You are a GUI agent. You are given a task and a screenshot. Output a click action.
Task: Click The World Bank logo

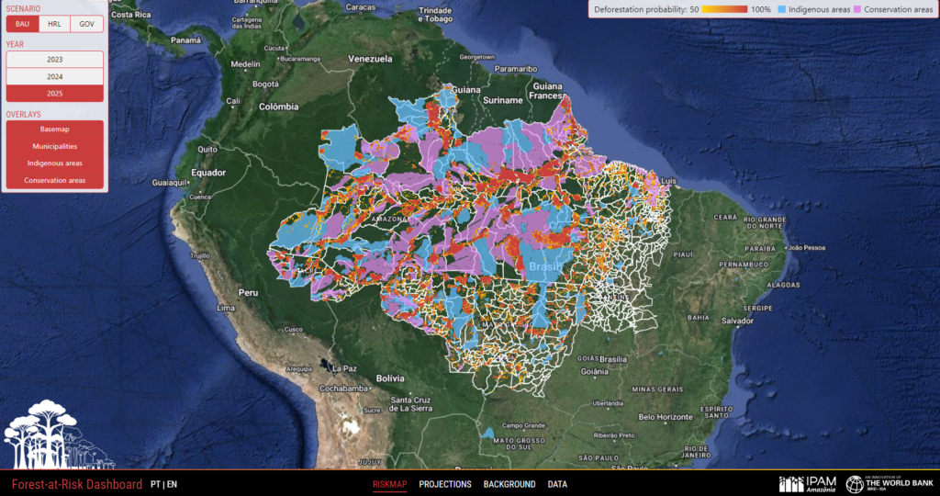[890, 483]
